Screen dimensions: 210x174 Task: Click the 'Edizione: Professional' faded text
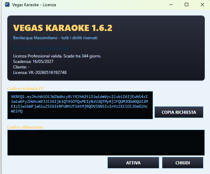41,48
